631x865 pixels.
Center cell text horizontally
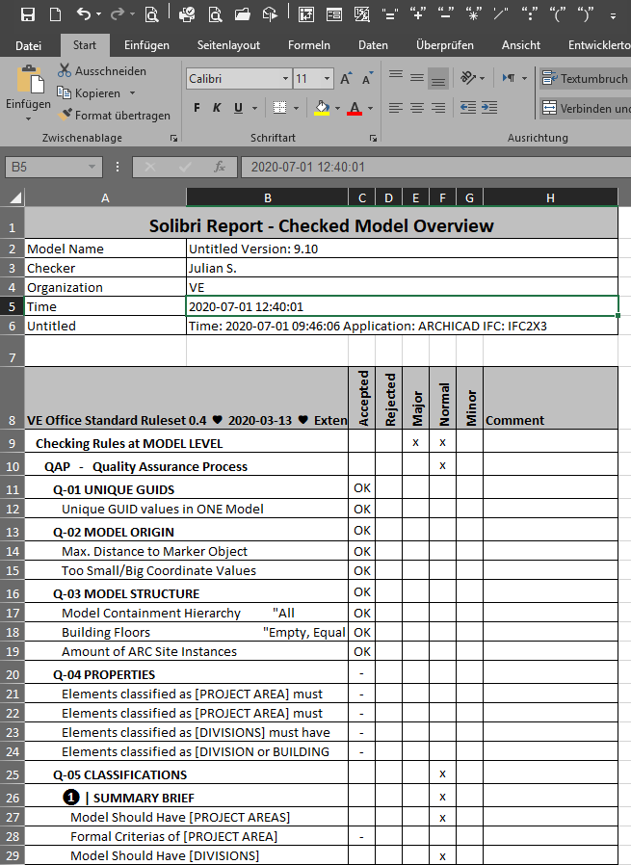[x=417, y=108]
